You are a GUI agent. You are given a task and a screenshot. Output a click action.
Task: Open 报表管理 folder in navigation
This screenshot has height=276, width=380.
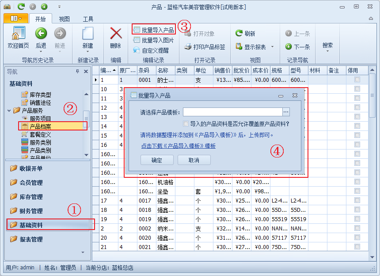click(26, 239)
